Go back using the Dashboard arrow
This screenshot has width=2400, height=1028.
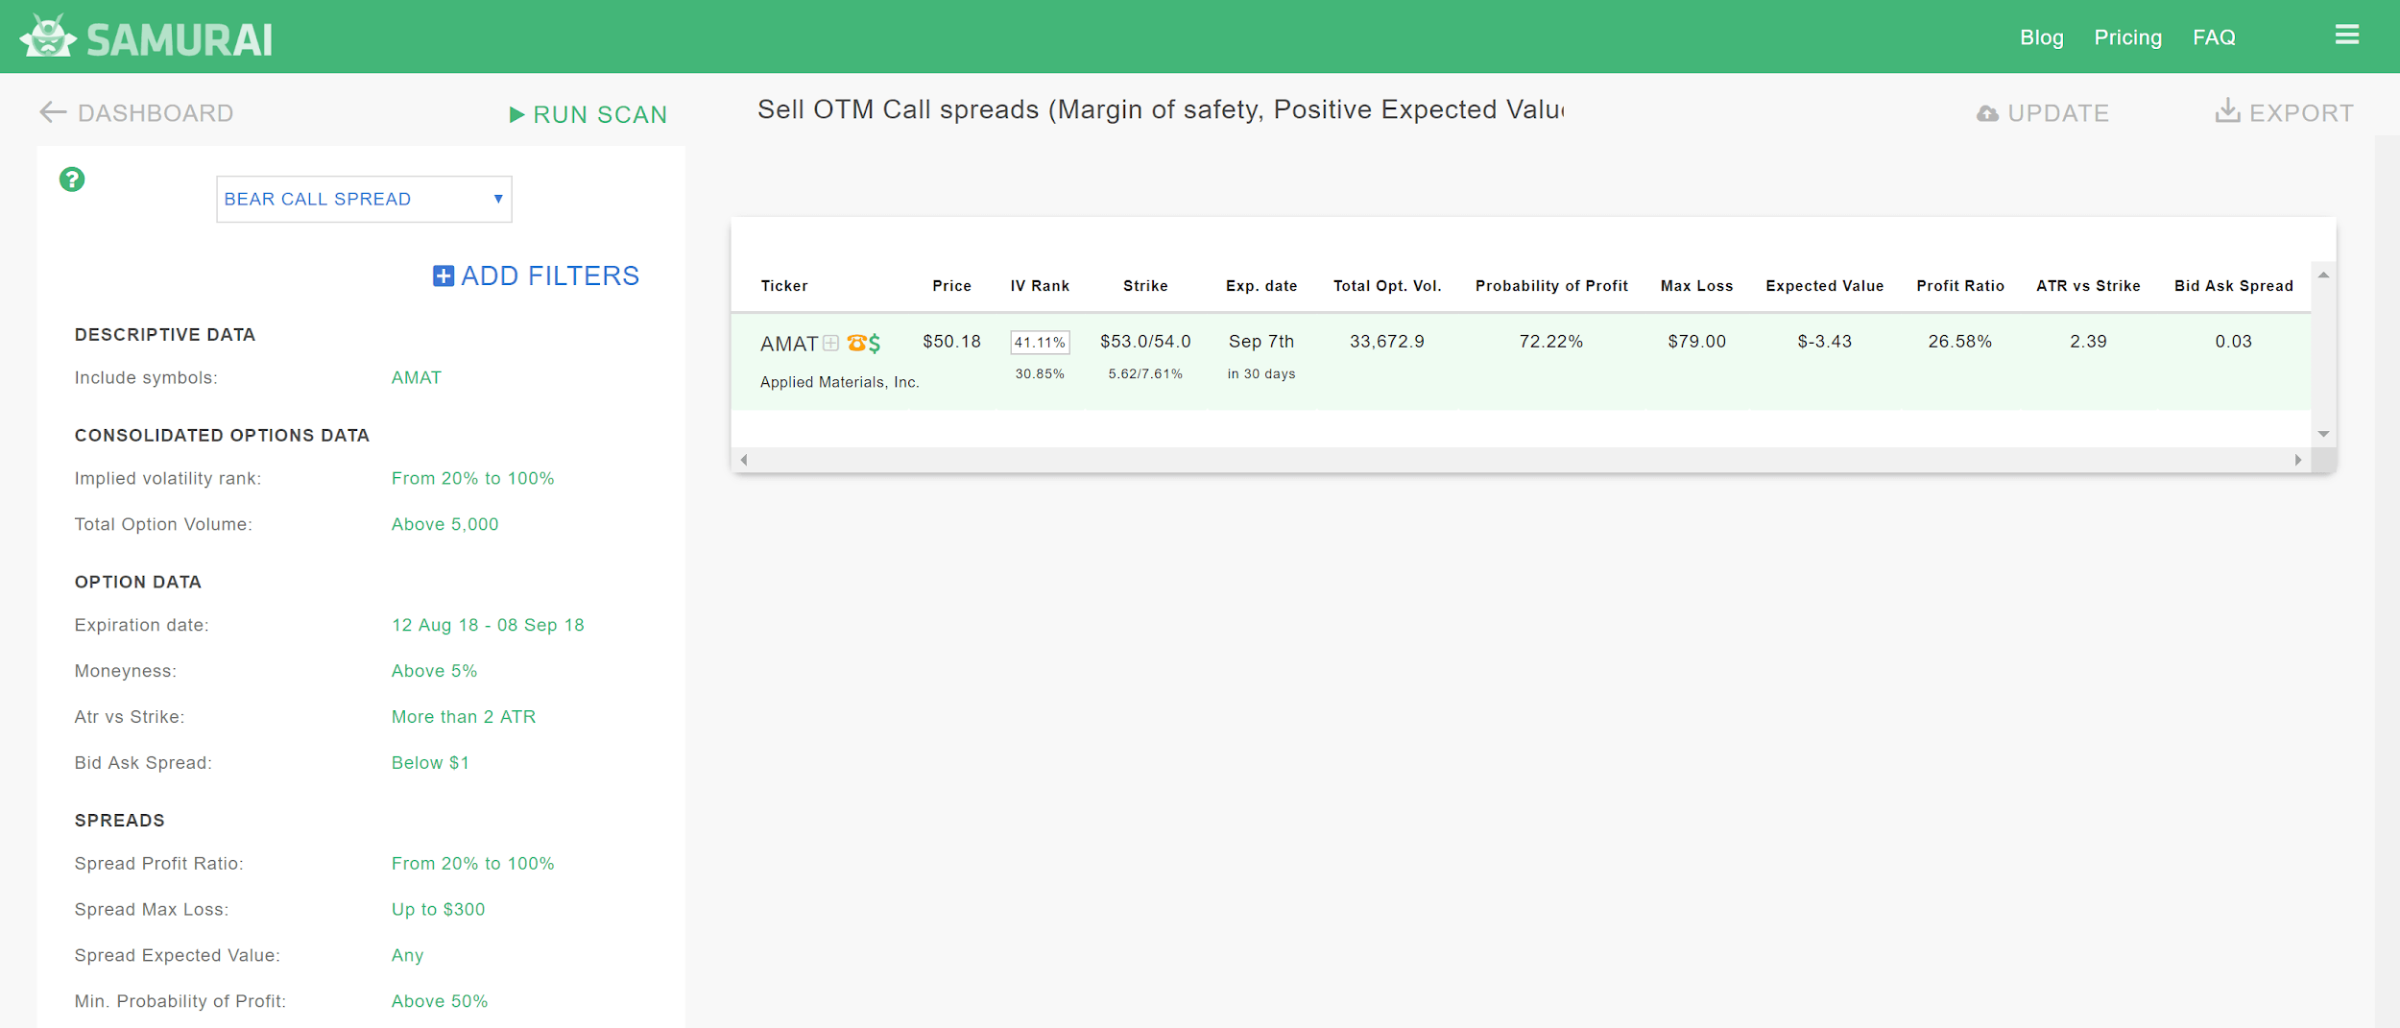point(53,112)
